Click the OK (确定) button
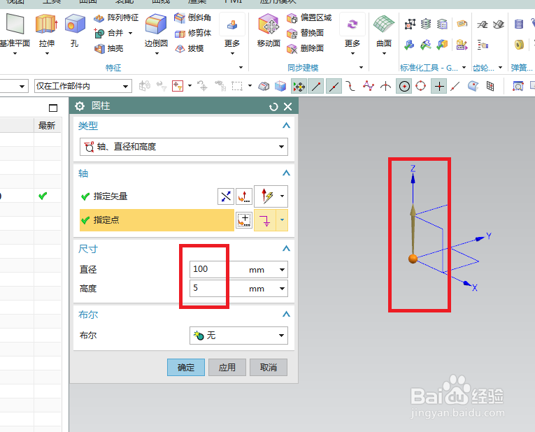The width and height of the screenshot is (535, 432). tap(186, 367)
